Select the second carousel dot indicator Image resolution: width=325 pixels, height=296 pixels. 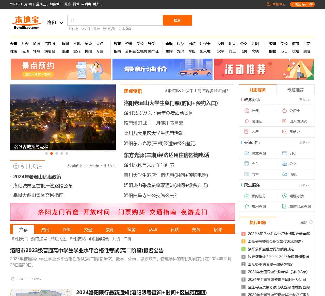52,153
